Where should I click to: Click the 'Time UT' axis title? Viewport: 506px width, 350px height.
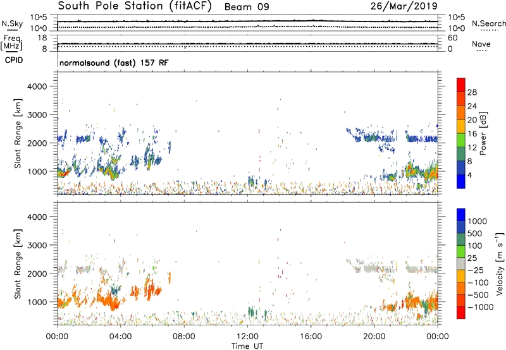click(247, 346)
